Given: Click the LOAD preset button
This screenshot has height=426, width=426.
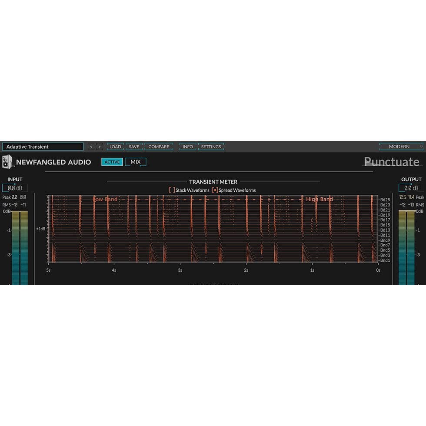Looking at the screenshot, I should click(115, 147).
